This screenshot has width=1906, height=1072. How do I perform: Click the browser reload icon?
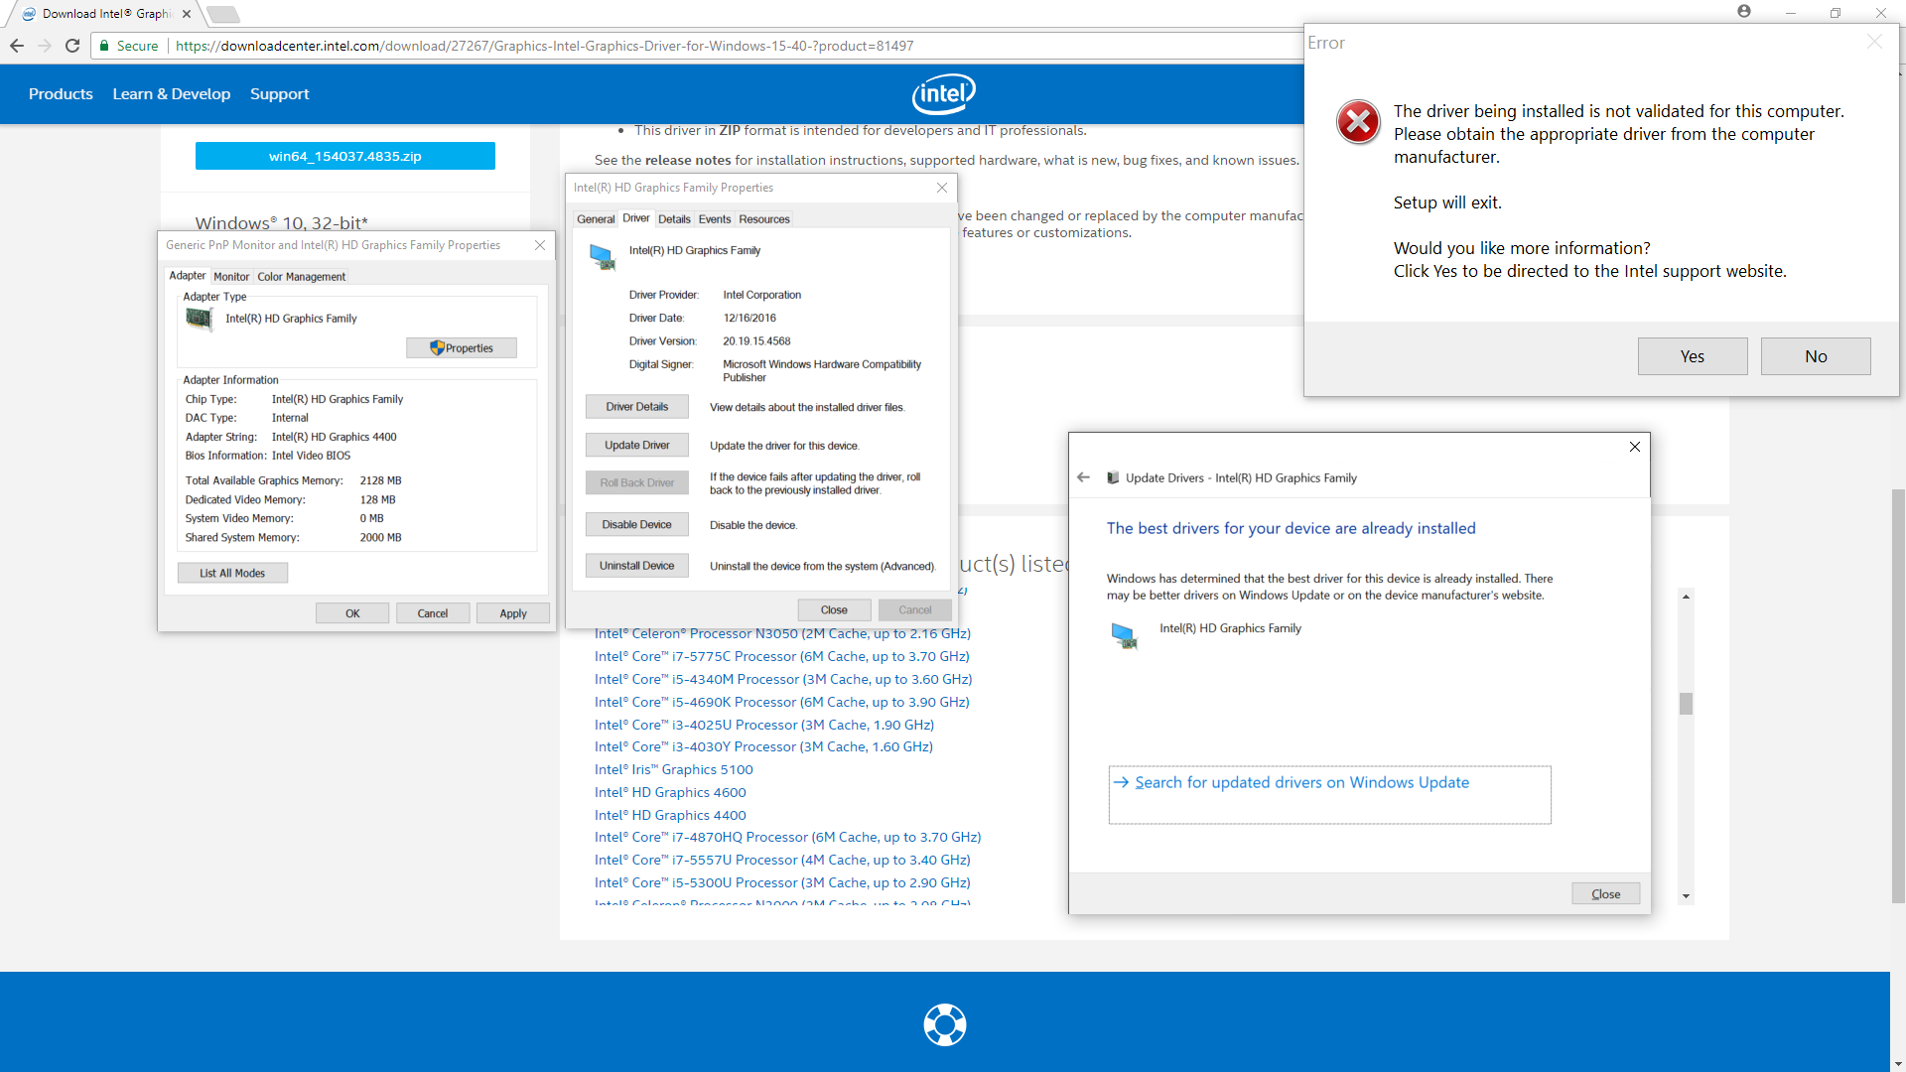pyautogui.click(x=72, y=46)
